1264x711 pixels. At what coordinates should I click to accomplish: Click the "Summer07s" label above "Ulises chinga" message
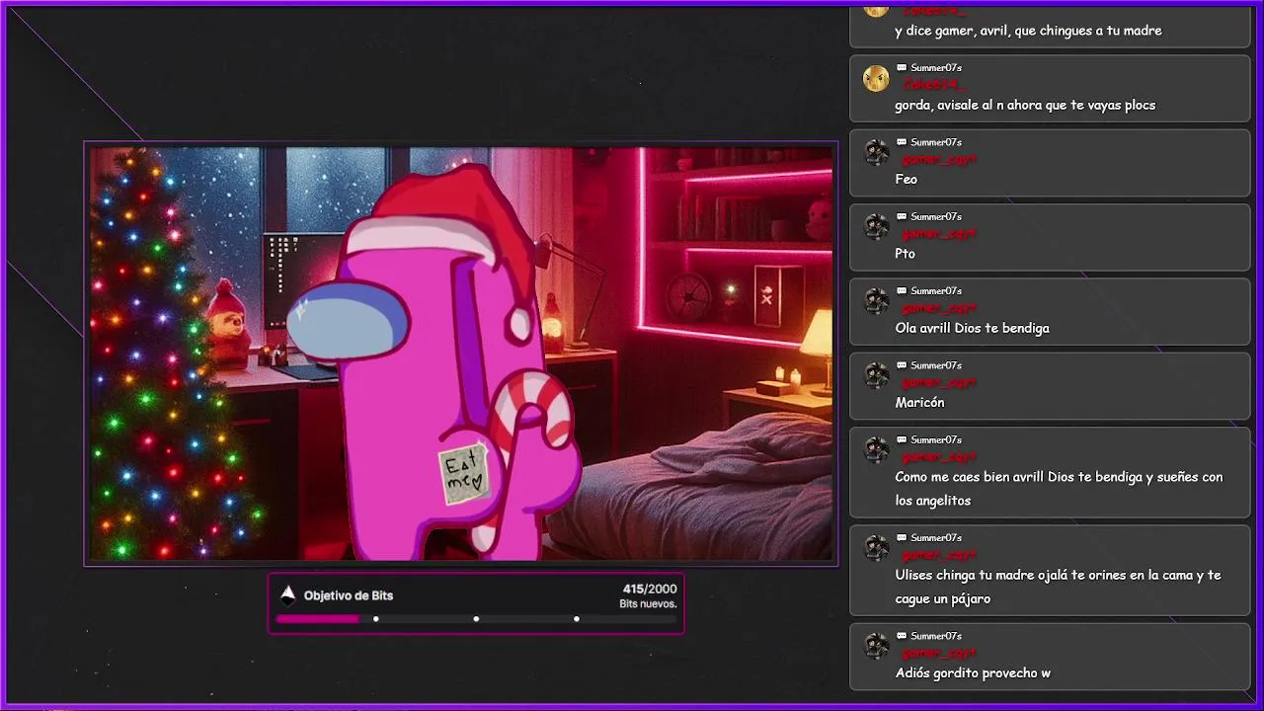[x=936, y=537]
